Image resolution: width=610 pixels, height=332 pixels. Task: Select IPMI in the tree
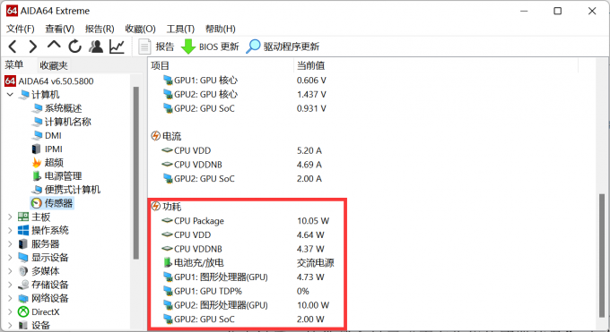(x=47, y=149)
